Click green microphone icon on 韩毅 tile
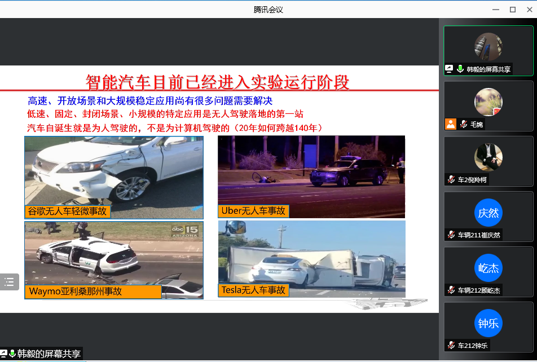This screenshot has width=537, height=362. tap(460, 69)
